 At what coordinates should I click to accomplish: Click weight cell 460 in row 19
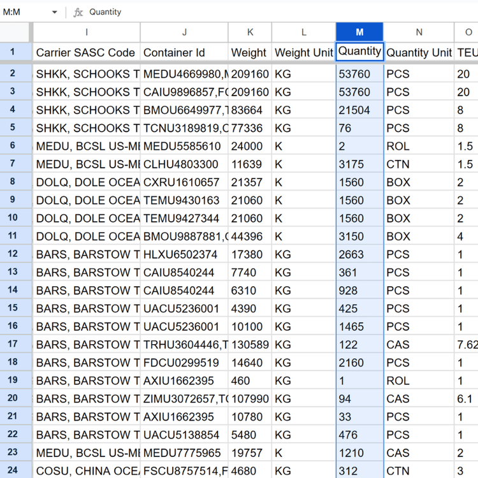[250, 380]
